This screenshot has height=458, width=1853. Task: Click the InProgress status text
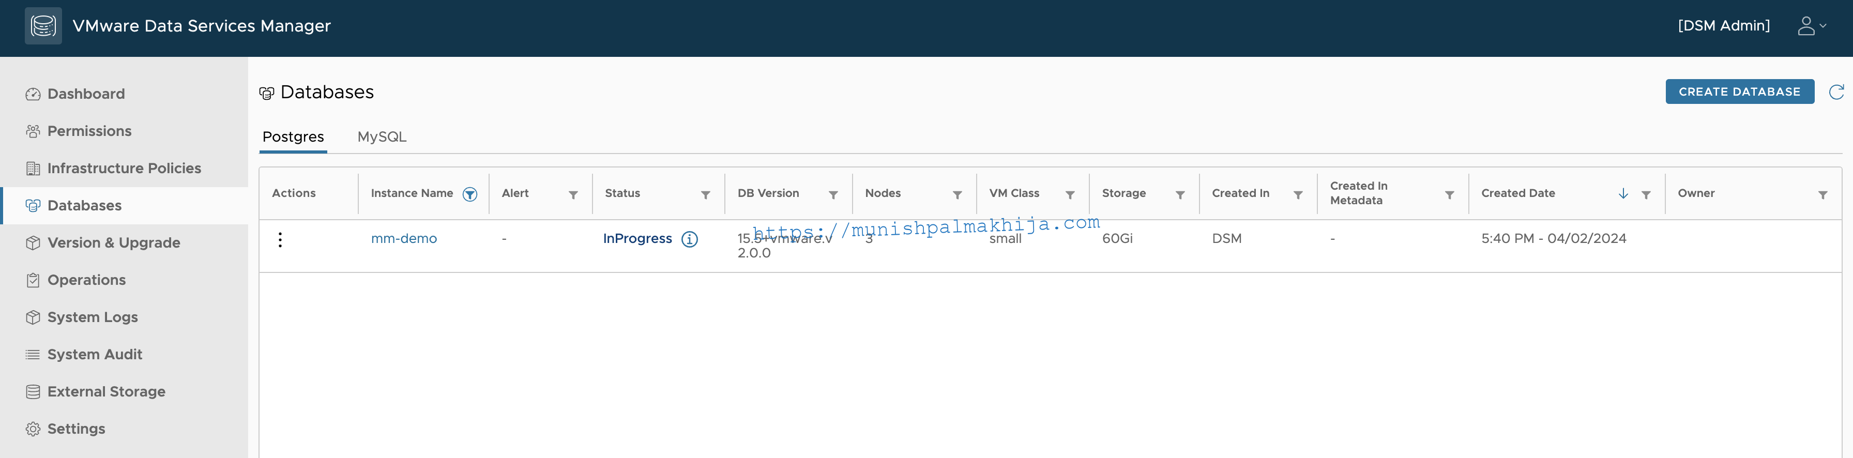pyautogui.click(x=637, y=239)
